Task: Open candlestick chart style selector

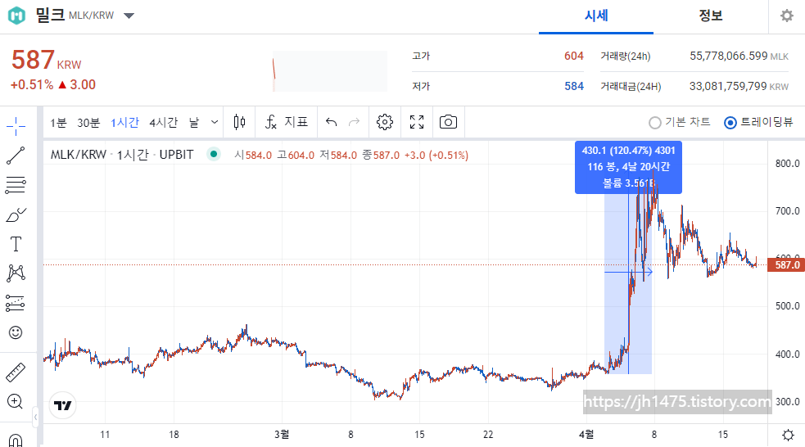Action: [239, 122]
